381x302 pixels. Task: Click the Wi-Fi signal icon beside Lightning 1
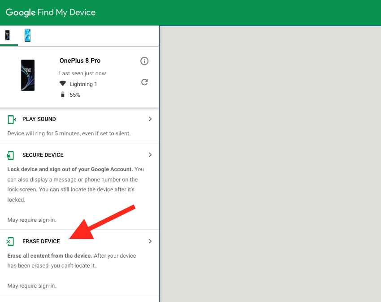63,84
